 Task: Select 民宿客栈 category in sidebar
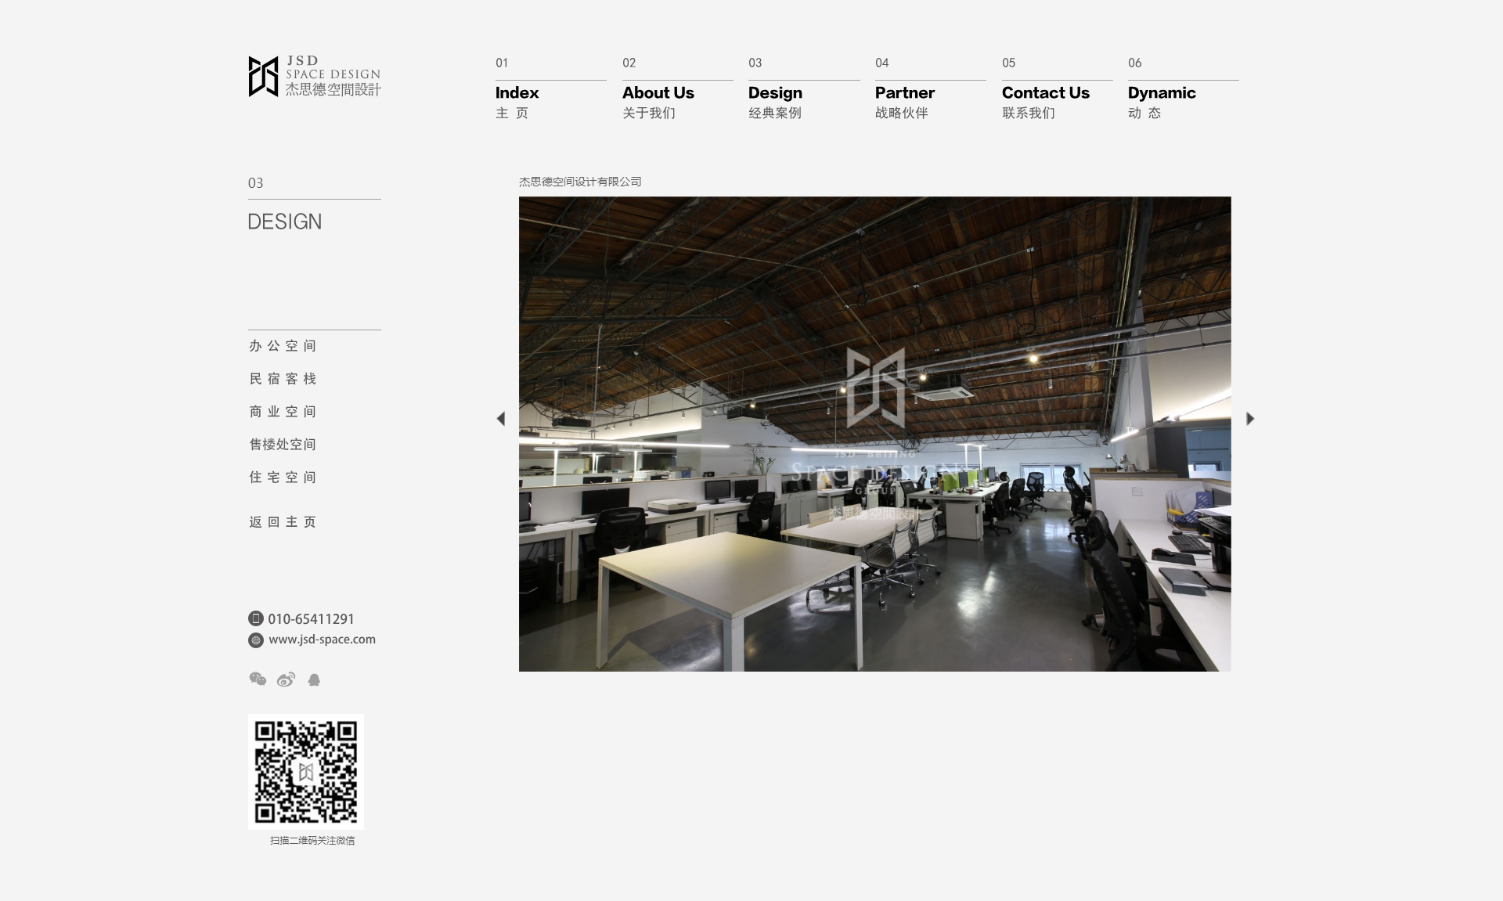(283, 379)
